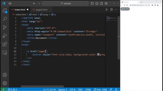
Task: Click the feedback icon in status bar
Action: (x=111, y=89)
